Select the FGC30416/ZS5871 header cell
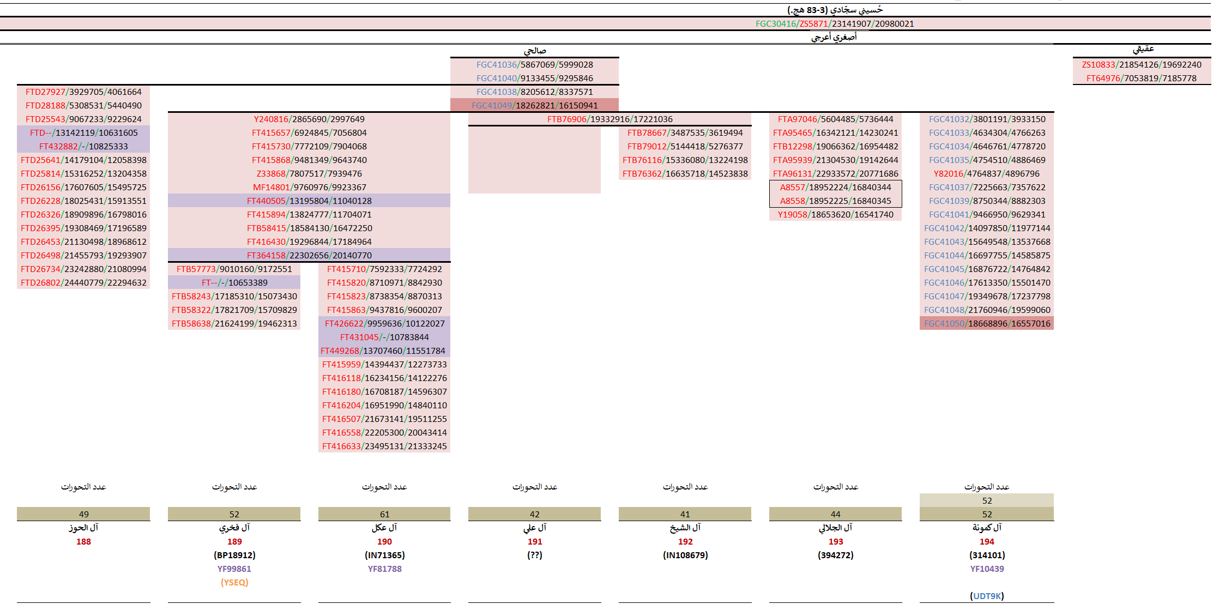The height and width of the screenshot is (610, 1225). pyautogui.click(x=834, y=23)
